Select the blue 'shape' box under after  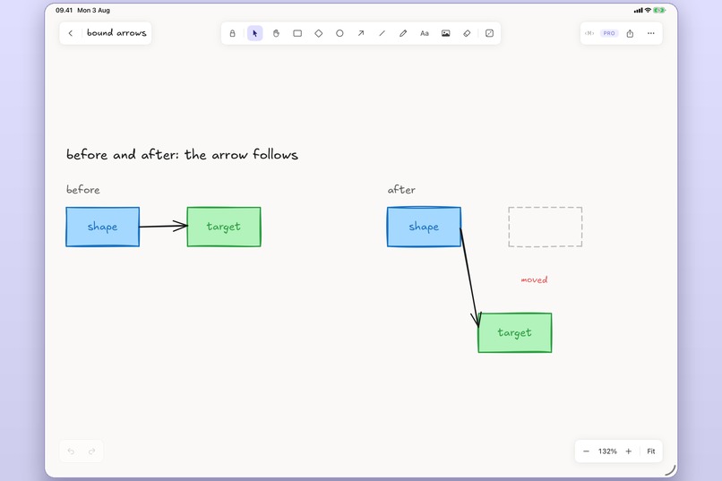click(424, 227)
